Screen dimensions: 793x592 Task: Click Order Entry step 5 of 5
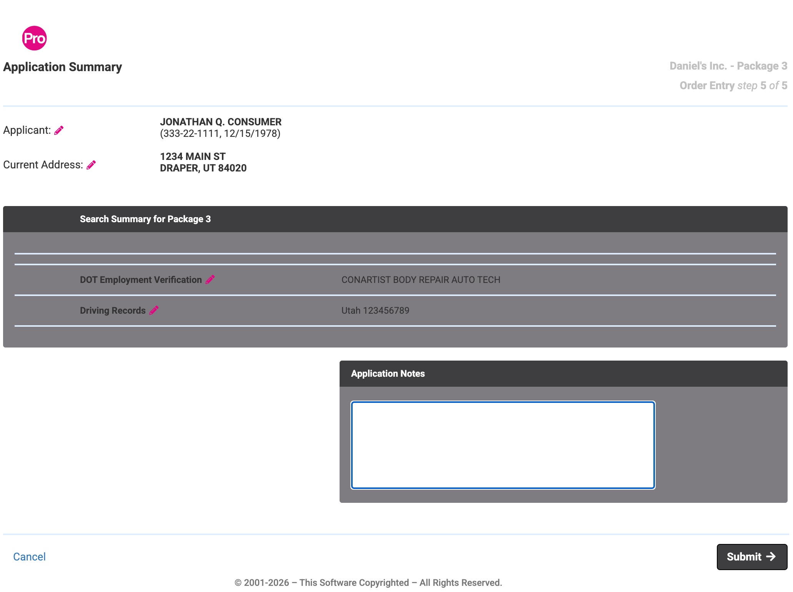[x=733, y=85]
